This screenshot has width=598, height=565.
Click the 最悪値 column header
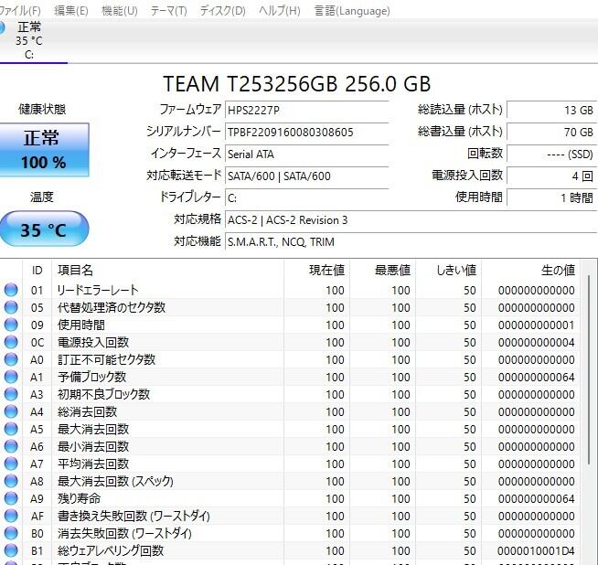point(382,271)
